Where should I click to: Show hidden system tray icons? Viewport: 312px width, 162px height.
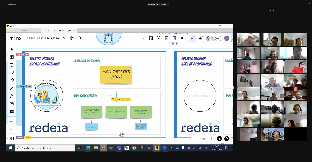tap(172, 148)
